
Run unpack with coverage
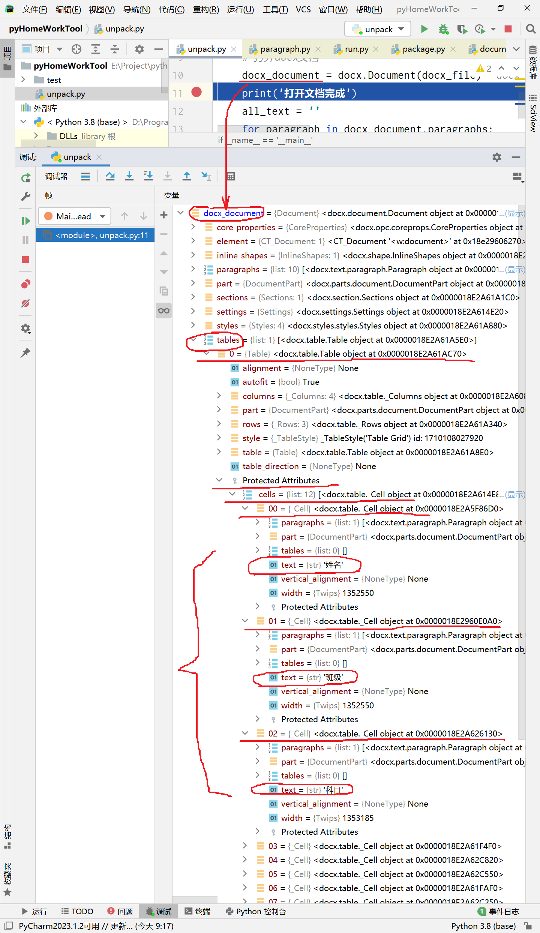[462, 29]
